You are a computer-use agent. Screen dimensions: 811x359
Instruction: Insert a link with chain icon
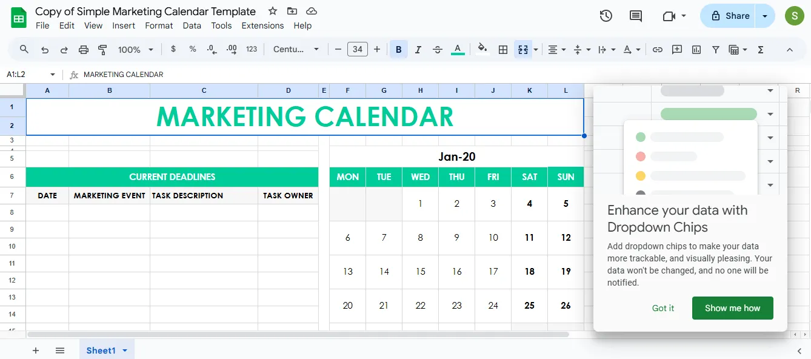point(657,50)
